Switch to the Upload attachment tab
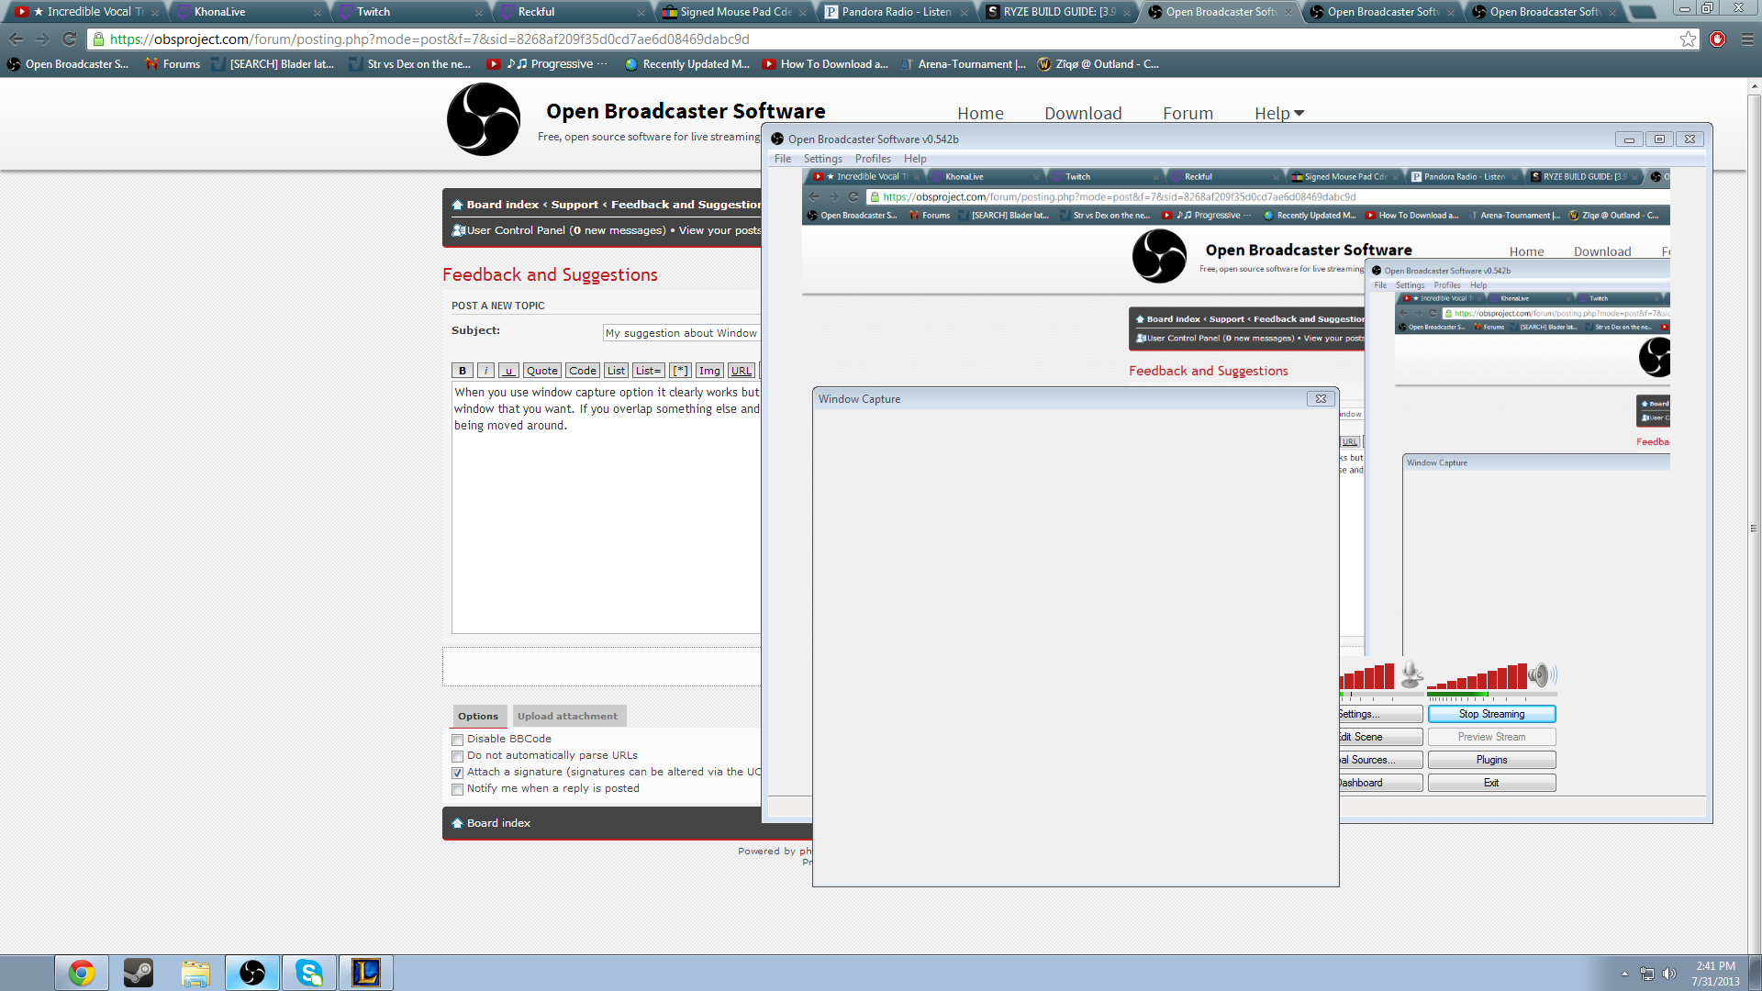 [x=567, y=717]
